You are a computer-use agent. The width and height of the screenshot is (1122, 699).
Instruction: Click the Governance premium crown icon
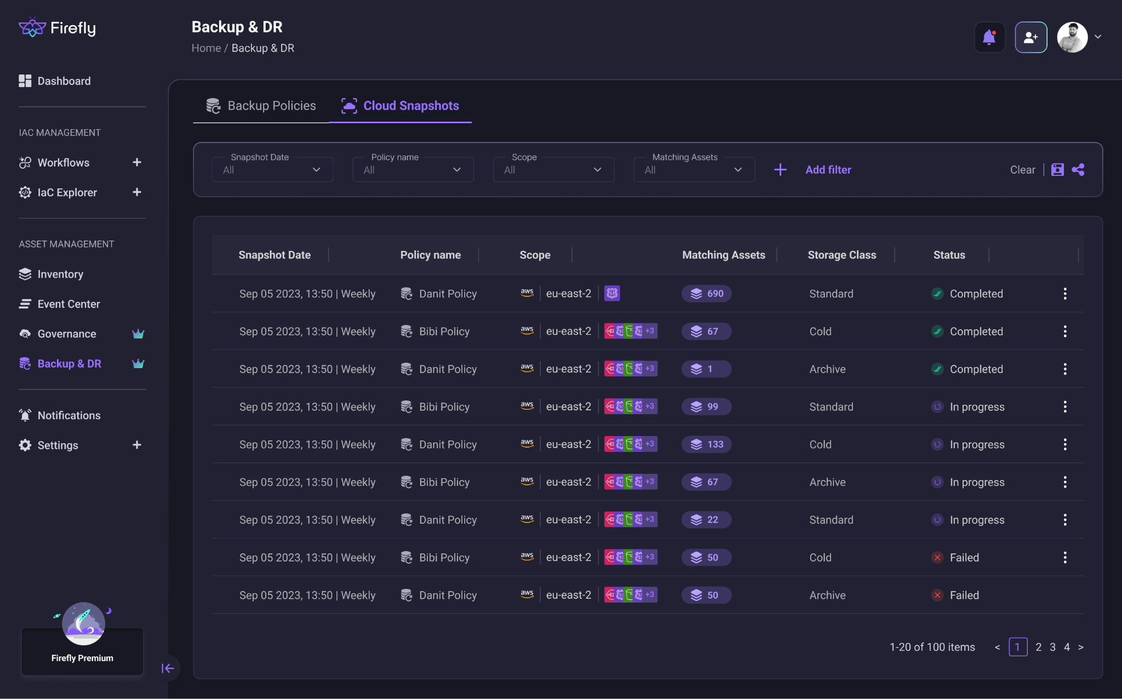(x=138, y=334)
